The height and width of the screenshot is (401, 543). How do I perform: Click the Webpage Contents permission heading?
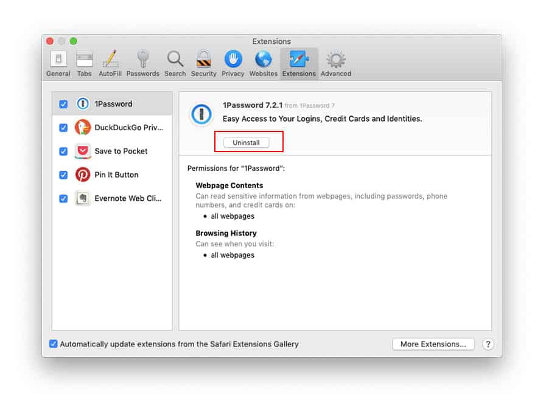(x=229, y=185)
